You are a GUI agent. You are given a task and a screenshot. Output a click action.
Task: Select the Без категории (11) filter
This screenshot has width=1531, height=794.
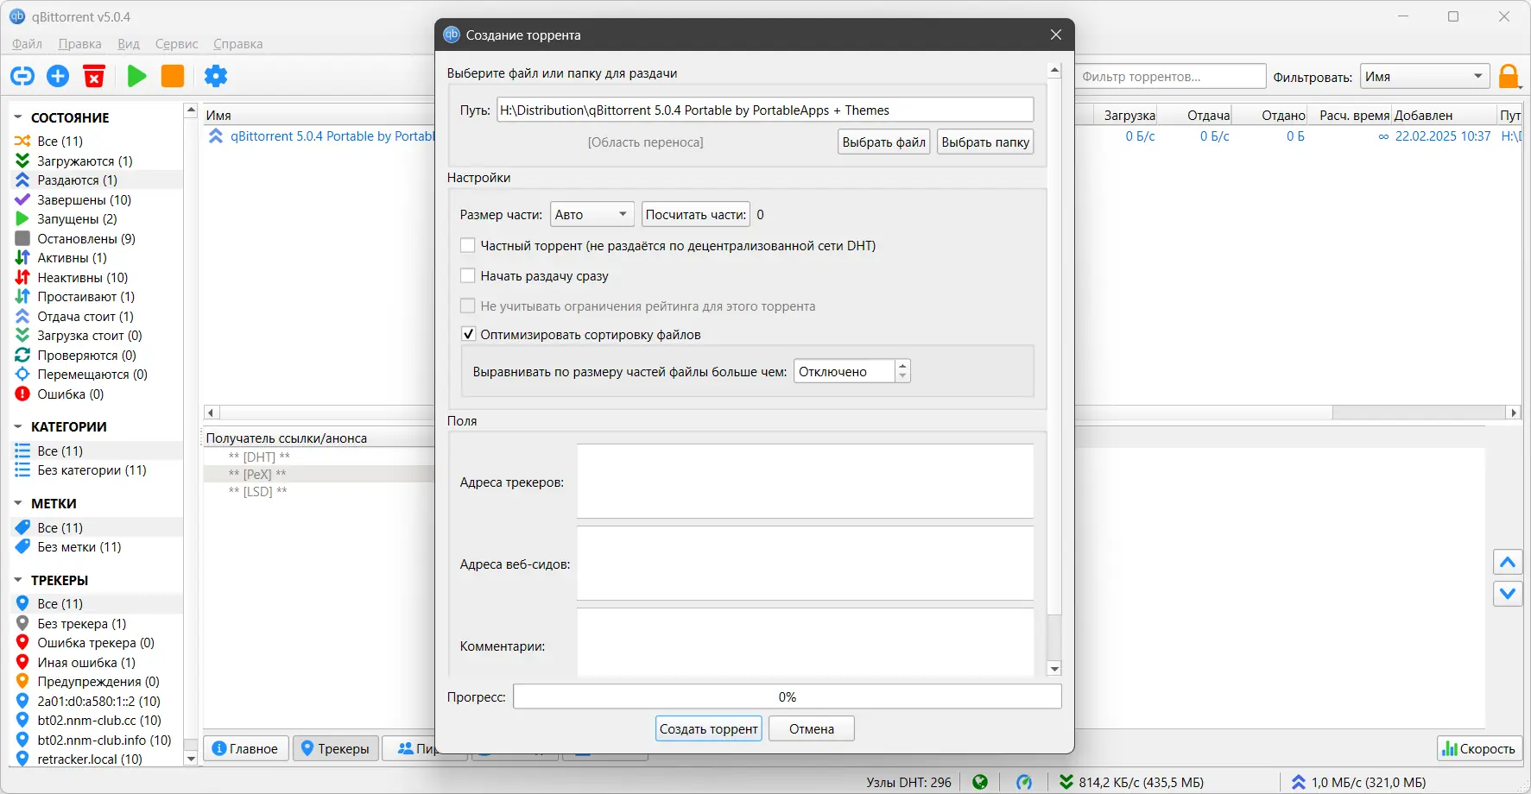point(92,470)
